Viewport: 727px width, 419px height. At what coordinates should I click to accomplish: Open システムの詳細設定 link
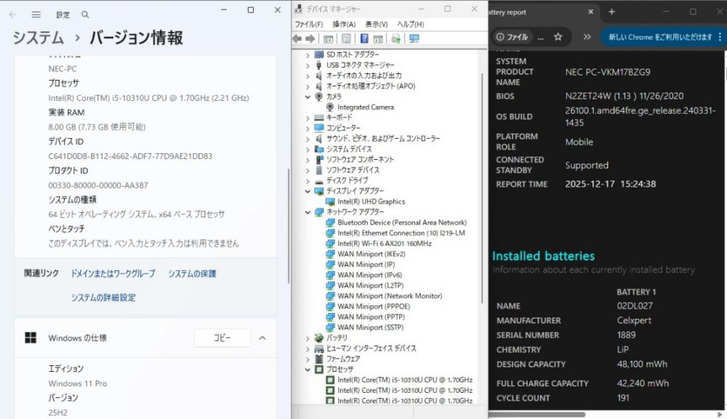click(103, 298)
